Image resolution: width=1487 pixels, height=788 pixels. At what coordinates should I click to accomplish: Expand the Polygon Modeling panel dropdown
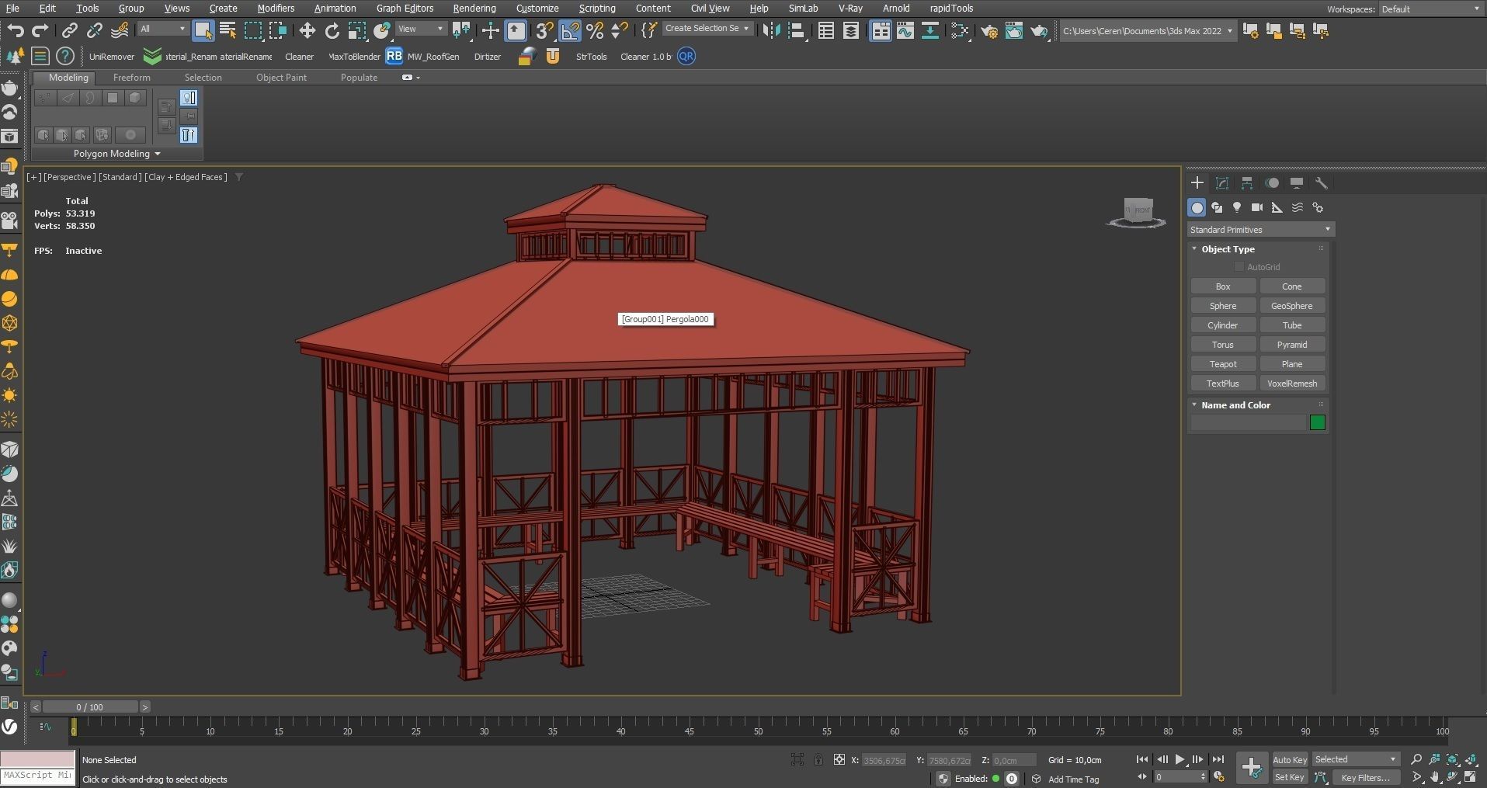tap(116, 154)
